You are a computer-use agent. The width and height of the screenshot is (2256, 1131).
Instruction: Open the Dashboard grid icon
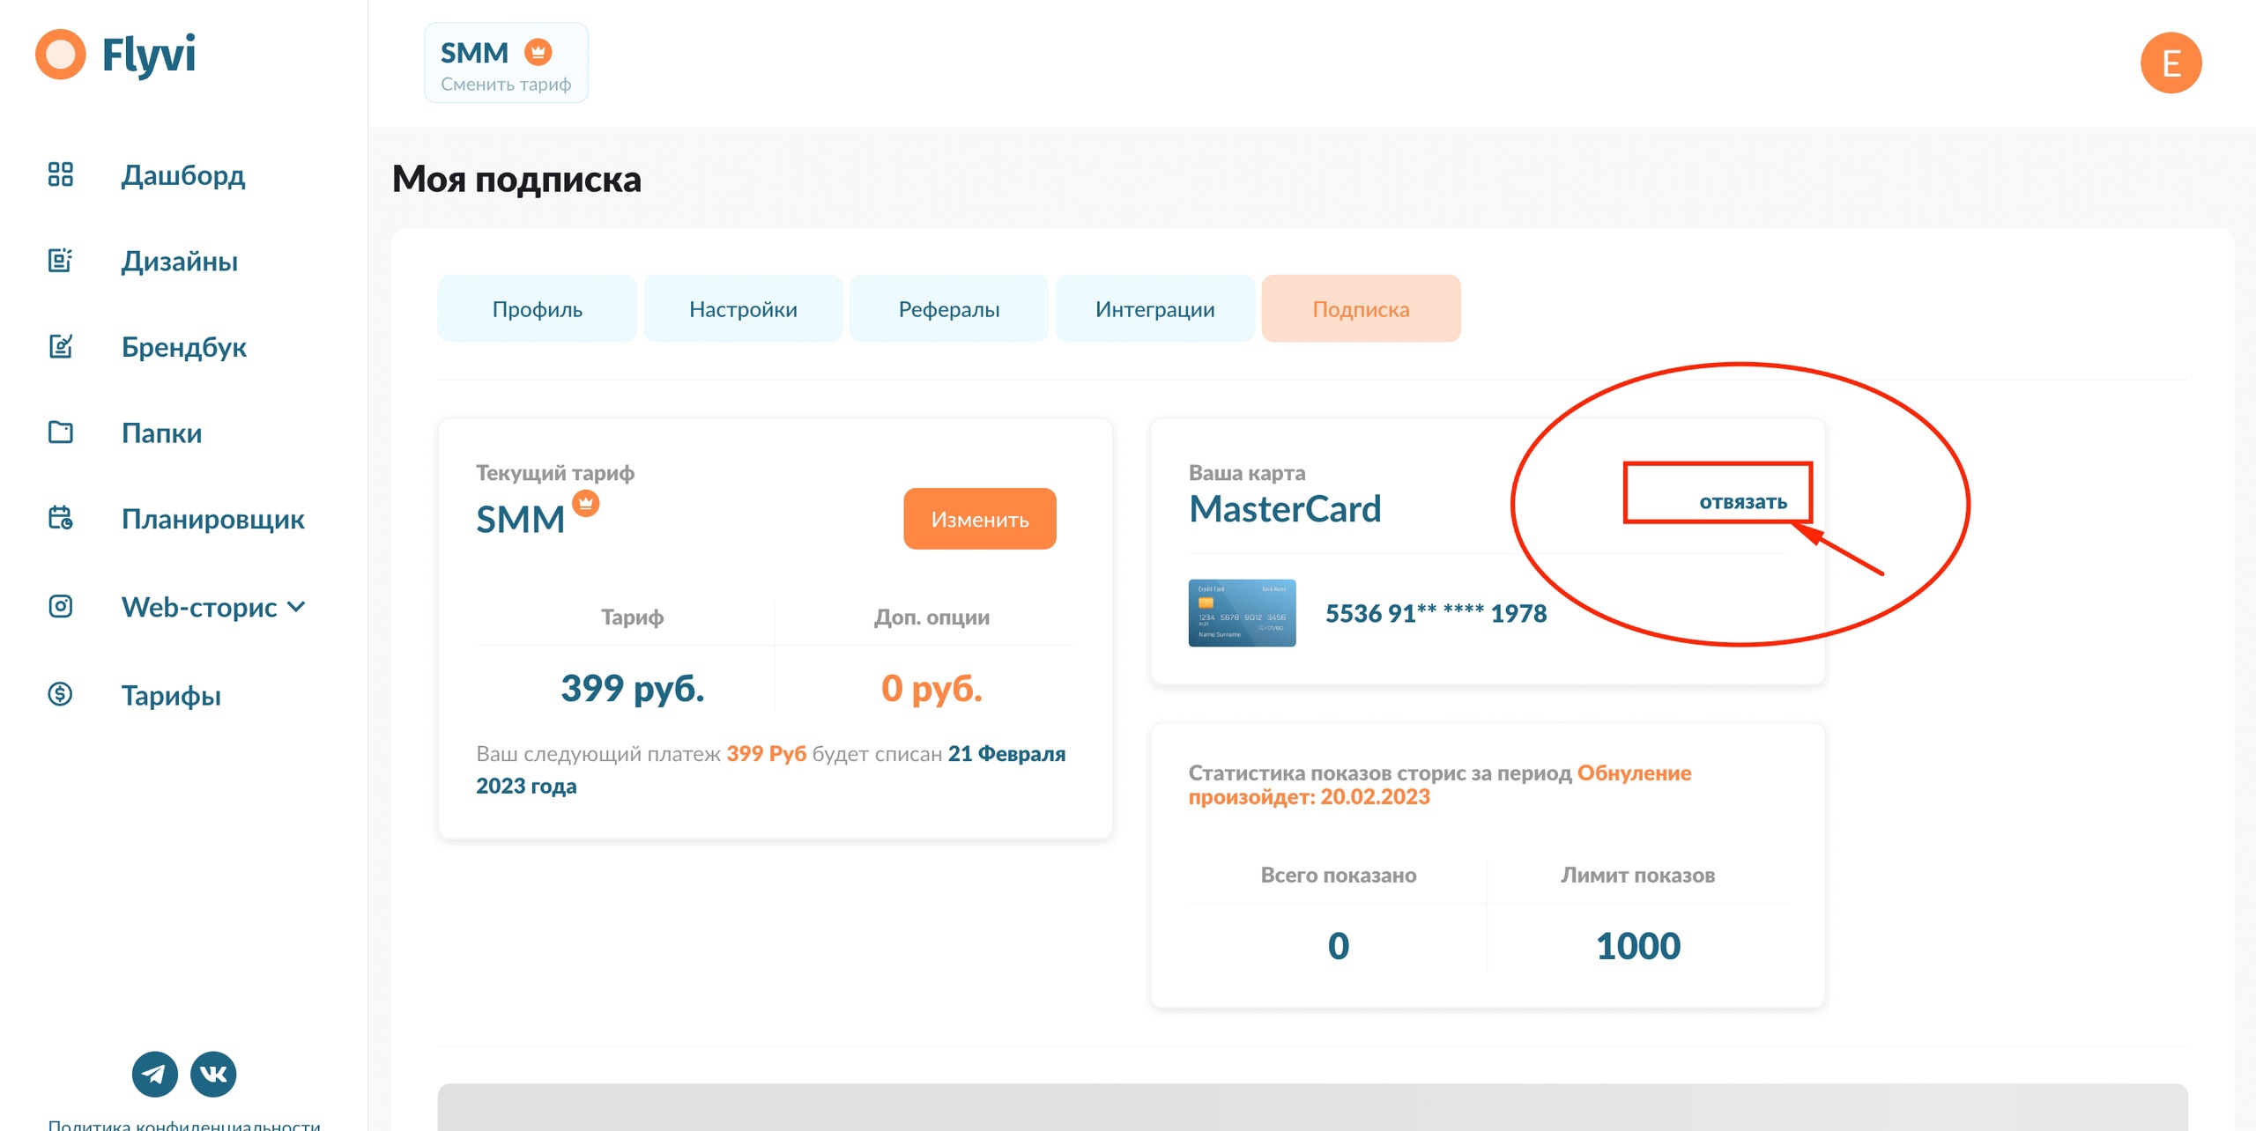[60, 174]
